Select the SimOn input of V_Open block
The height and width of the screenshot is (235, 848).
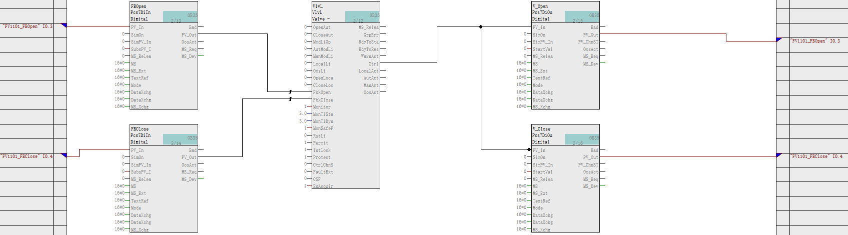click(x=539, y=35)
